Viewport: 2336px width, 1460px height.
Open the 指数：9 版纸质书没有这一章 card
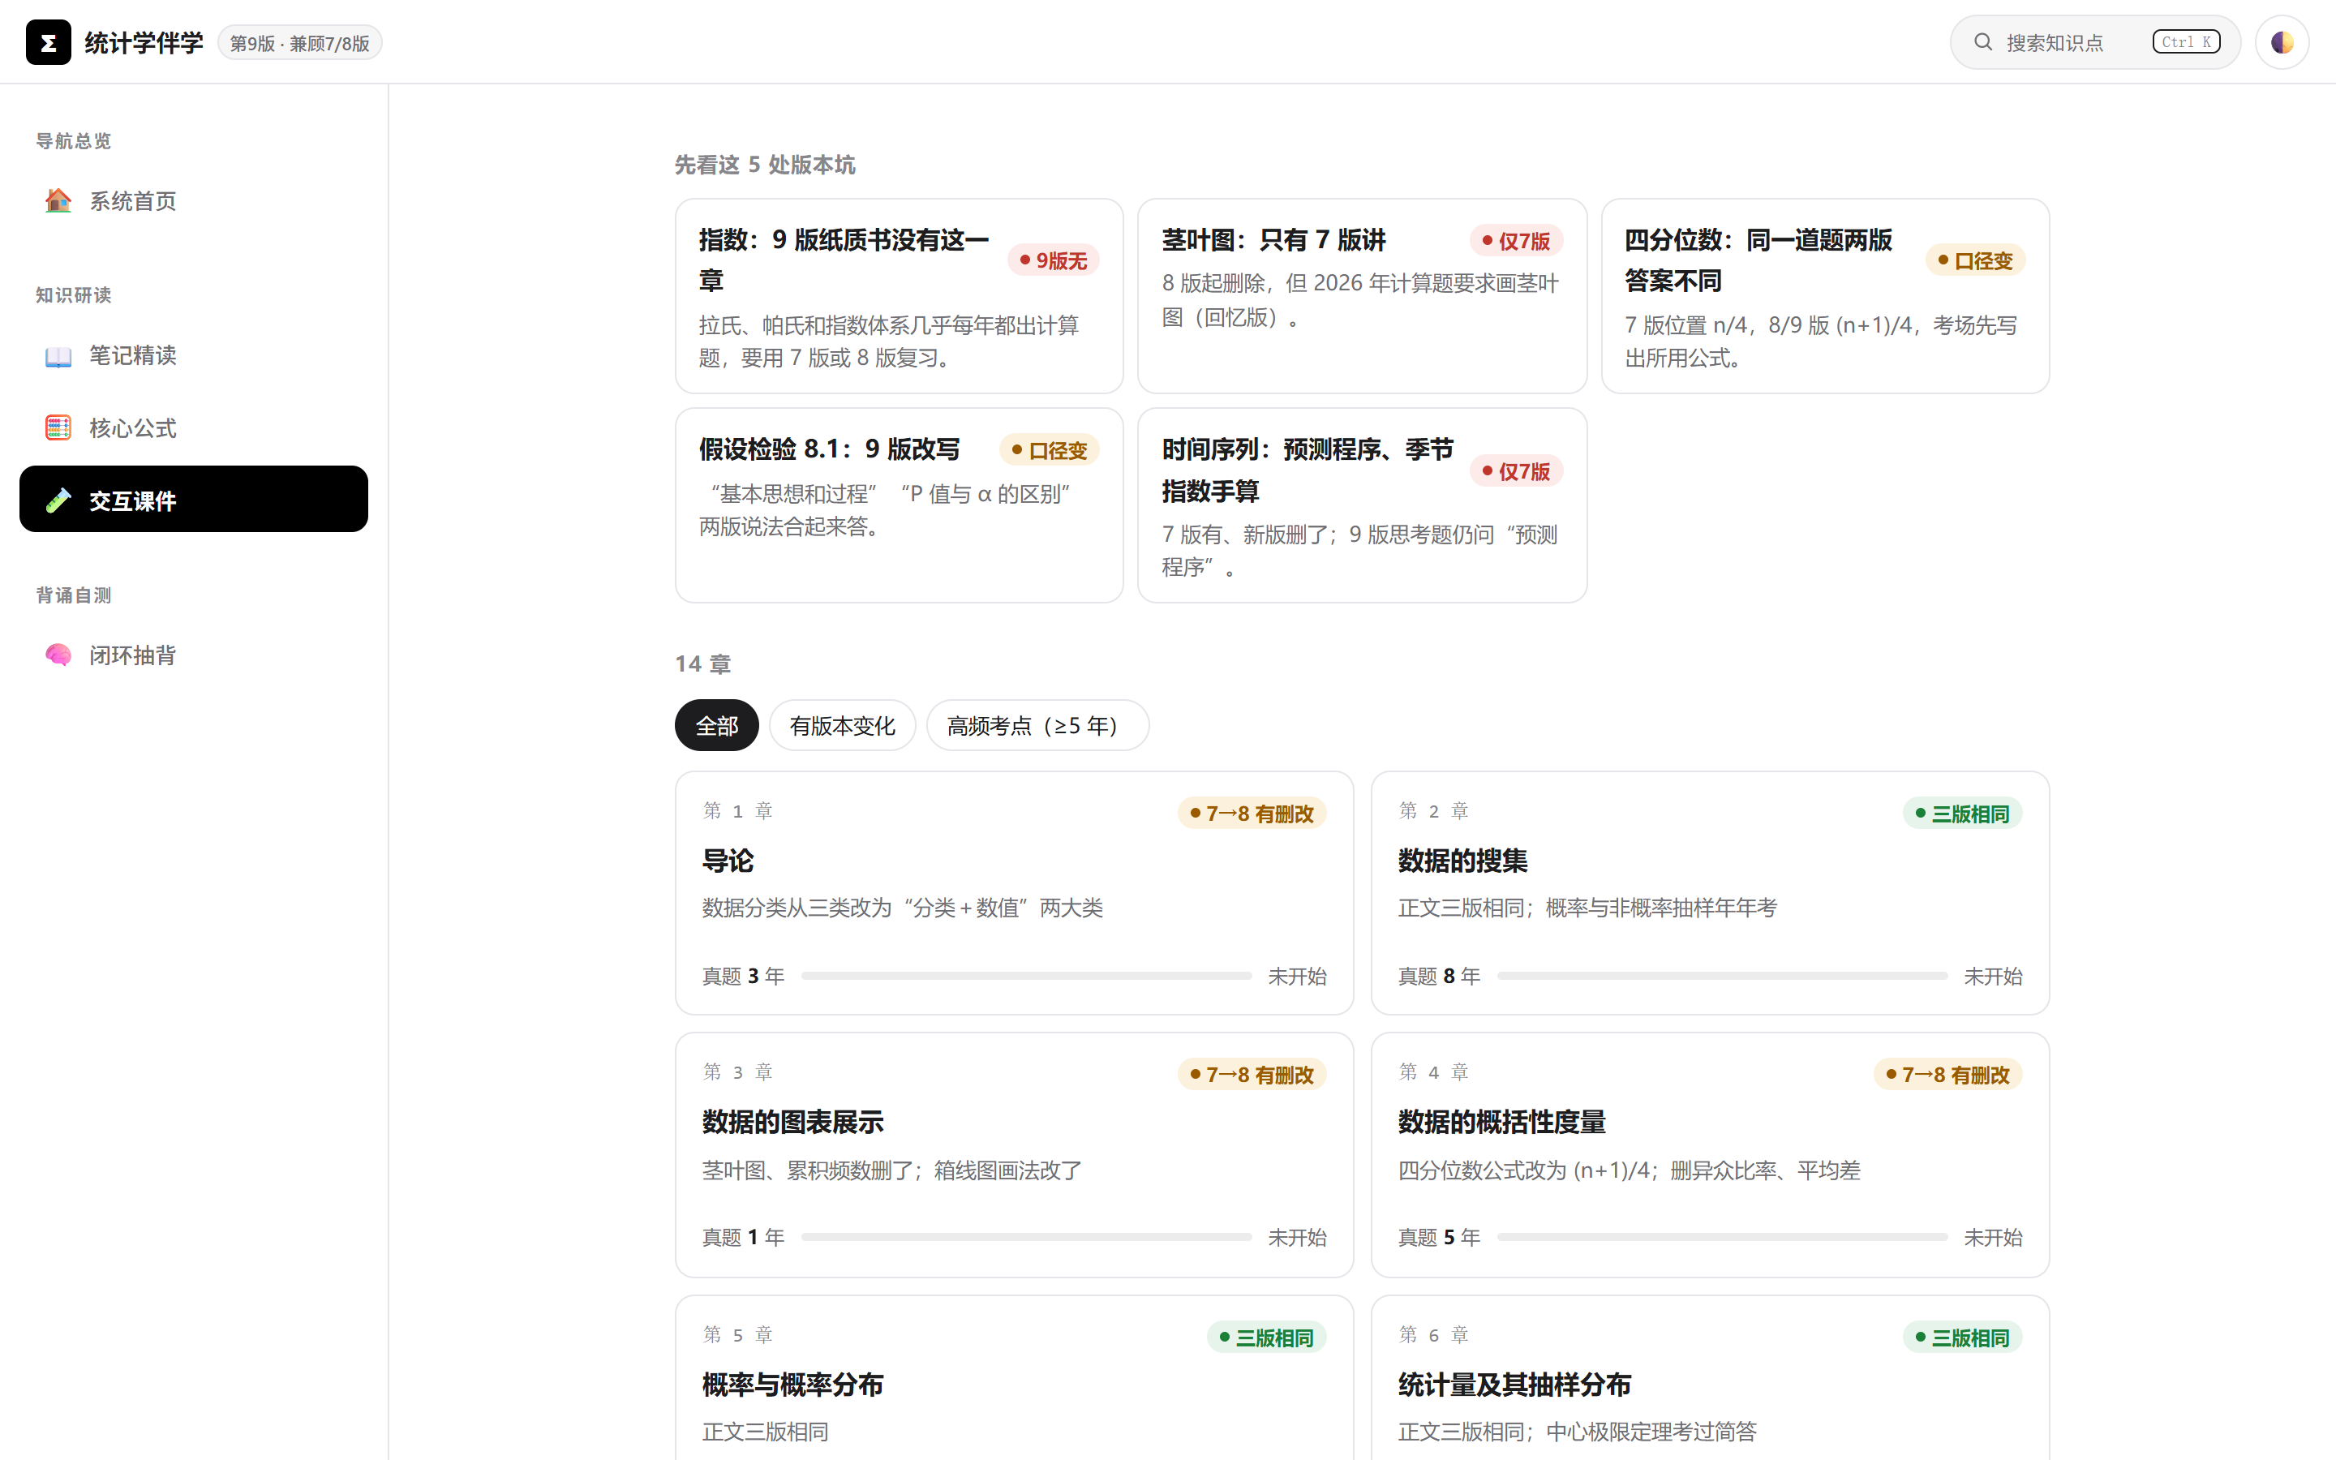click(899, 296)
